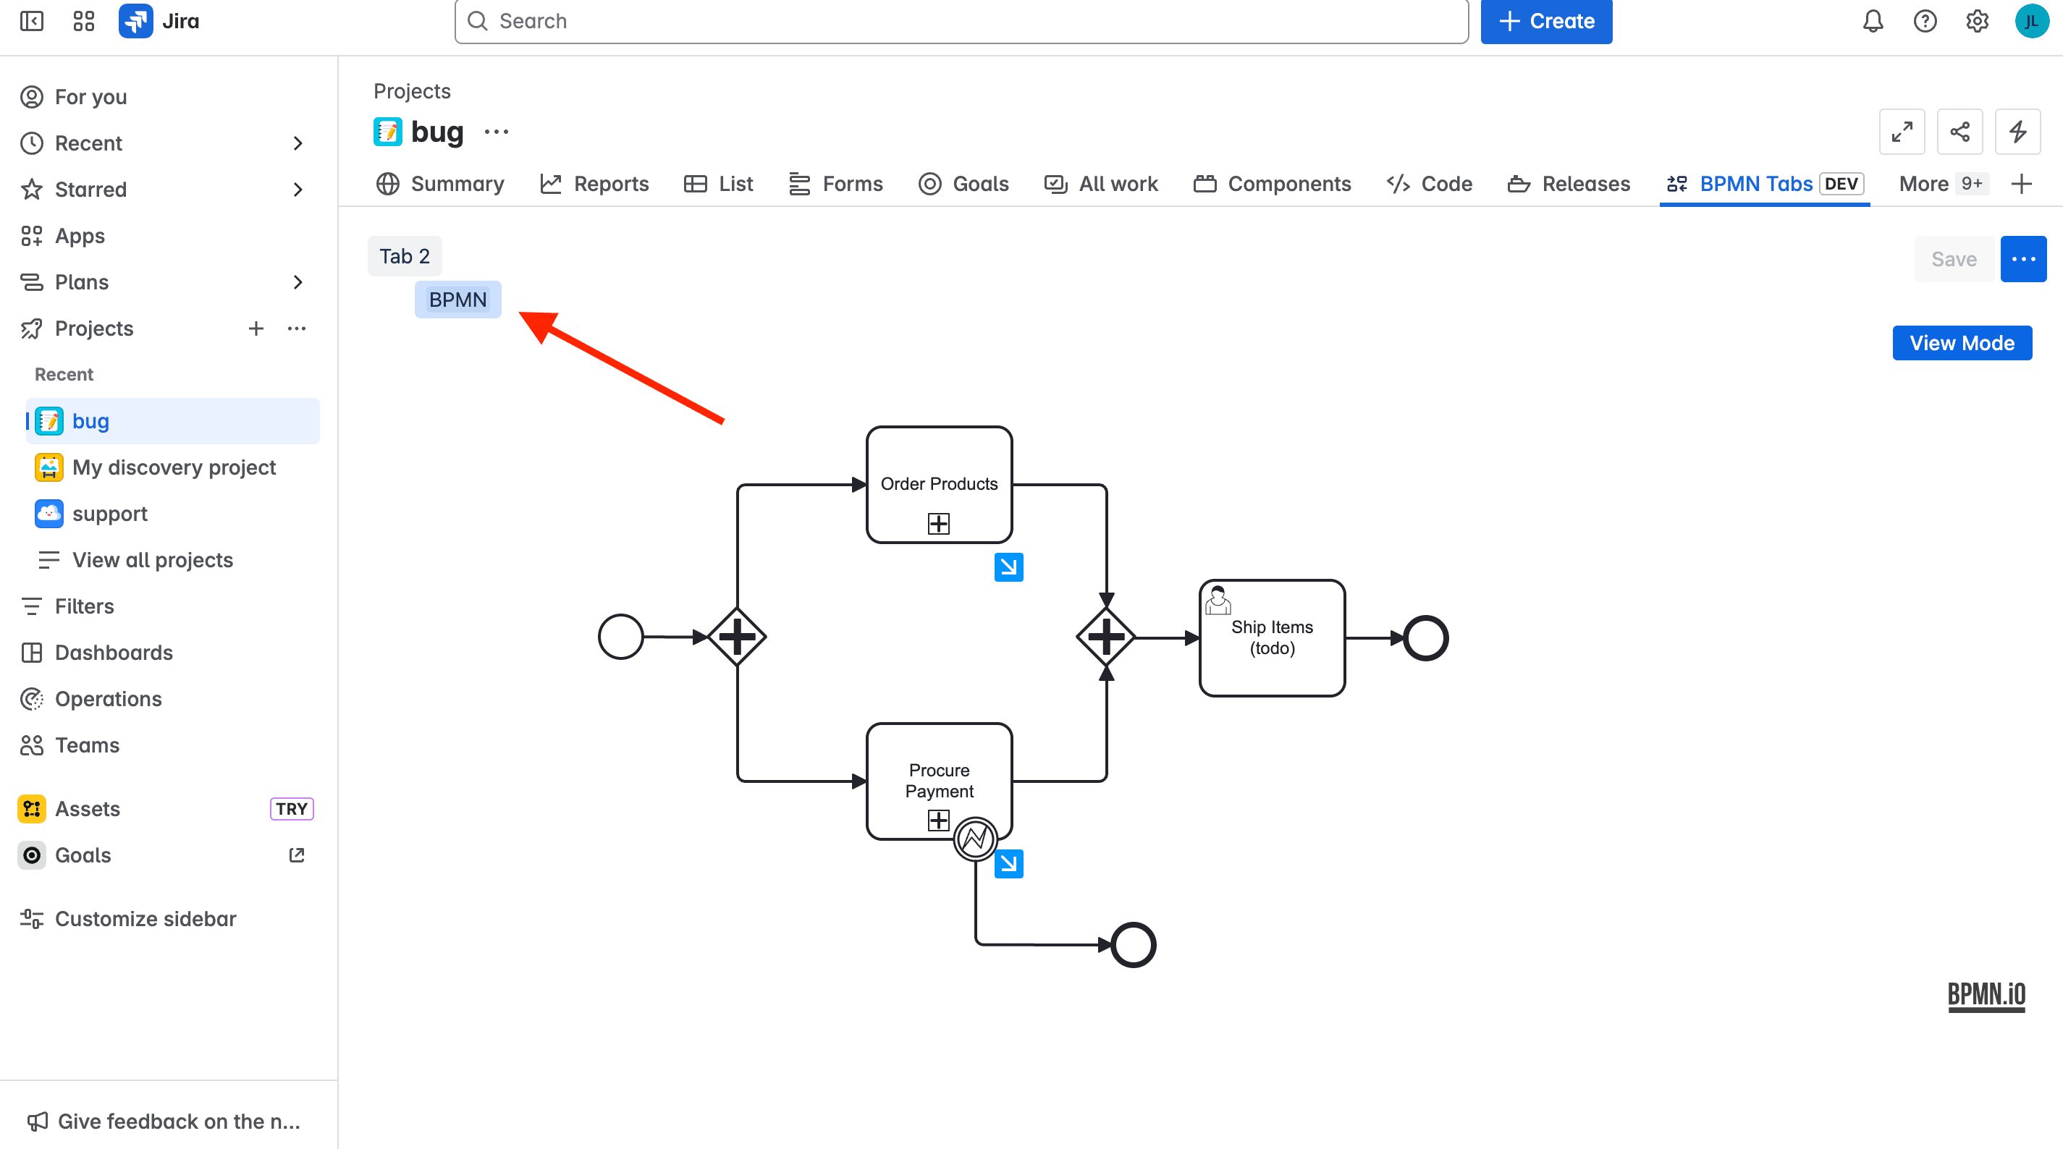
Task: Open the All work tab
Action: (x=1101, y=185)
